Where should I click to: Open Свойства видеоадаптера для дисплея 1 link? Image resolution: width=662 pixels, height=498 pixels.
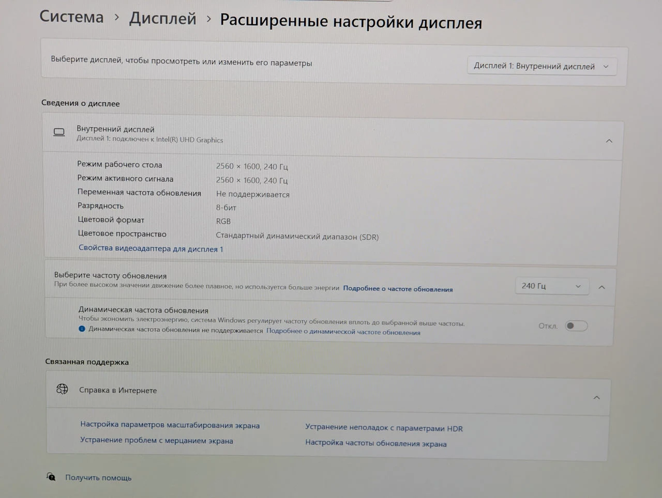pyautogui.click(x=151, y=248)
